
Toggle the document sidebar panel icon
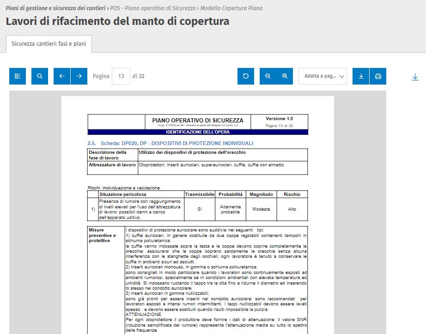[18, 76]
